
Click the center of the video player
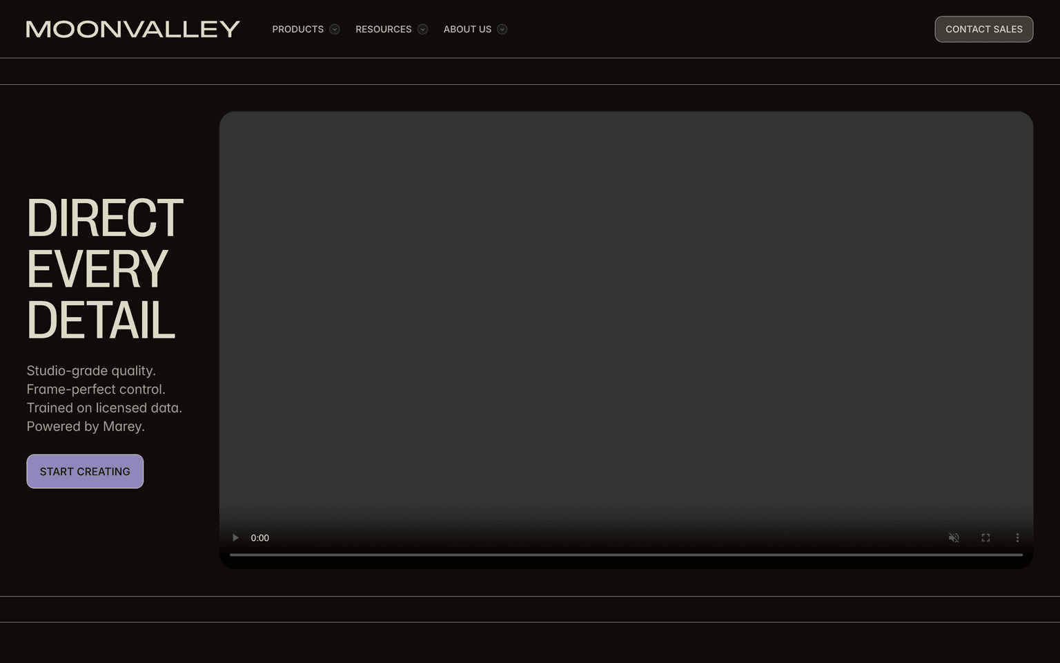(626, 340)
